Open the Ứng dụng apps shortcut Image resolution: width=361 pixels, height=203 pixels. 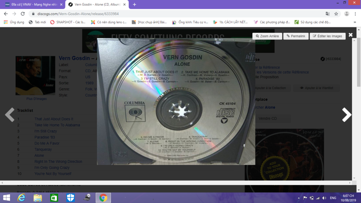(x=14, y=22)
